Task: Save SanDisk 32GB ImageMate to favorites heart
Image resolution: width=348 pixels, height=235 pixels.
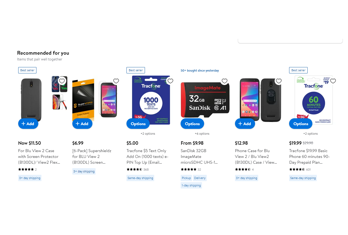Action: 224,81
